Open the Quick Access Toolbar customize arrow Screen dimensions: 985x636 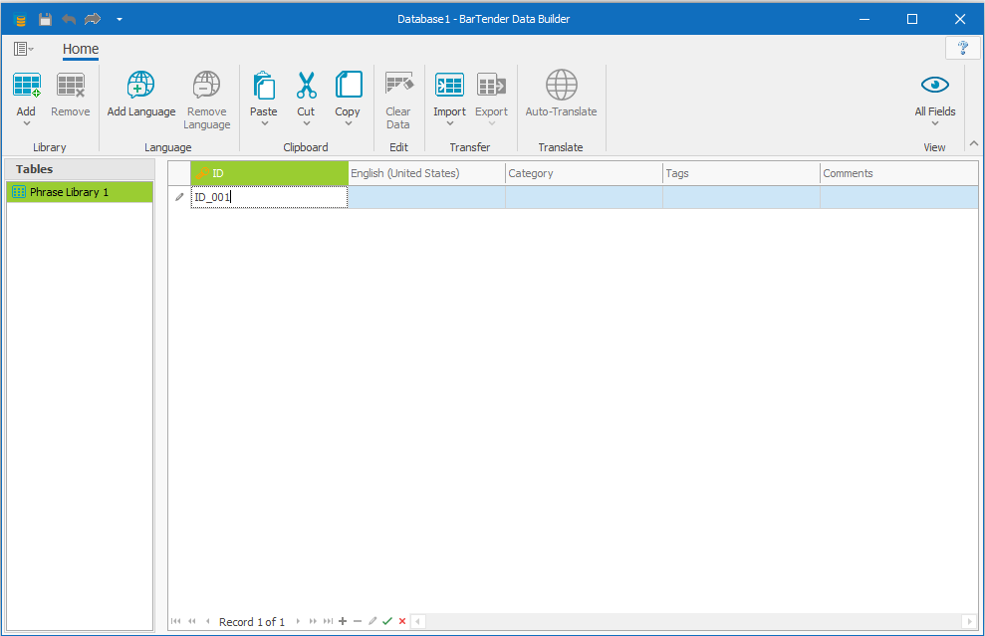pyautogui.click(x=119, y=19)
